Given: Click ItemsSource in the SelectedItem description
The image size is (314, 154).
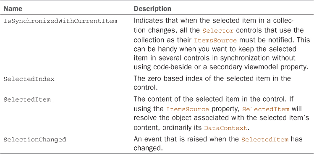Looking at the screenshot, I should pos(188,110).
